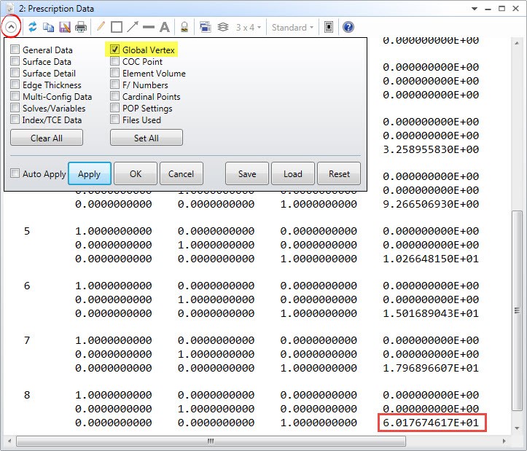The width and height of the screenshot is (527, 451).
Task: Toggle the lock window icon
Action: pyautogui.click(x=184, y=27)
